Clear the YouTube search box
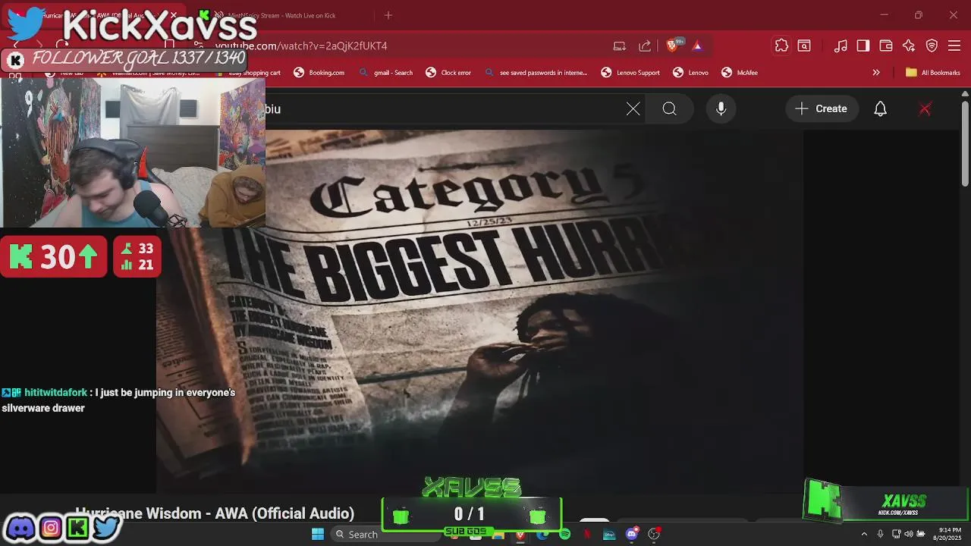 (x=633, y=109)
